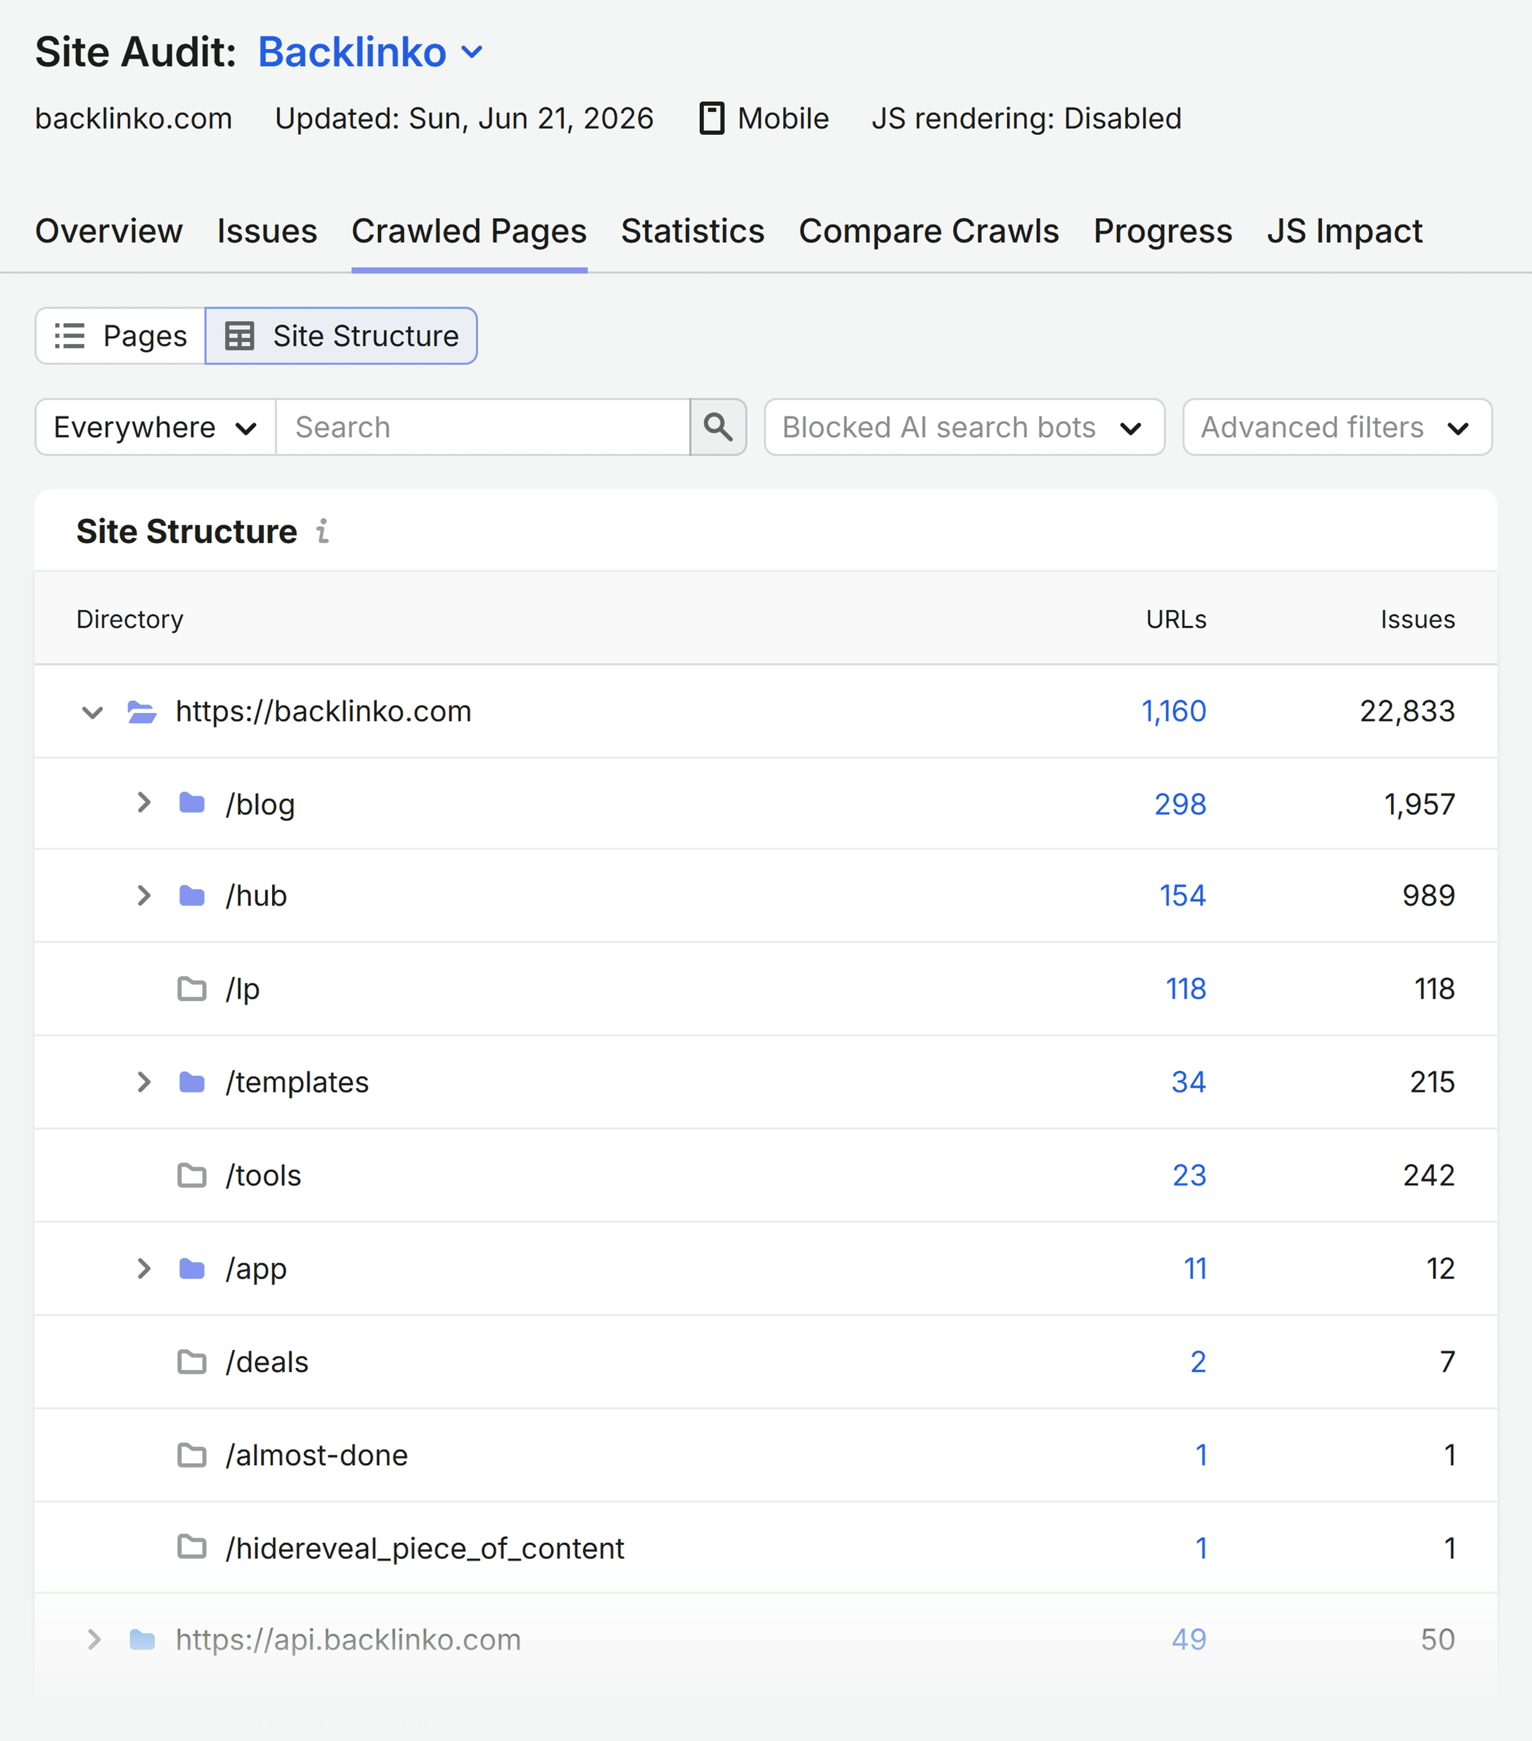This screenshot has width=1532, height=1741.
Task: Click the Issues column header
Action: point(1418,619)
